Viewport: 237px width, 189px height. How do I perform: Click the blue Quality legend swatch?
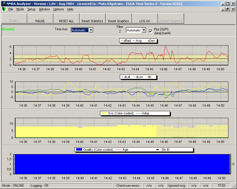79,150
